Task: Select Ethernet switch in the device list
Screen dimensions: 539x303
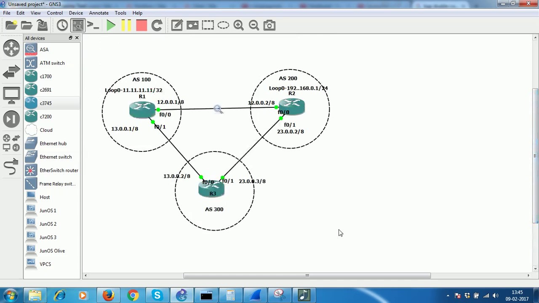Action: pyautogui.click(x=52, y=157)
